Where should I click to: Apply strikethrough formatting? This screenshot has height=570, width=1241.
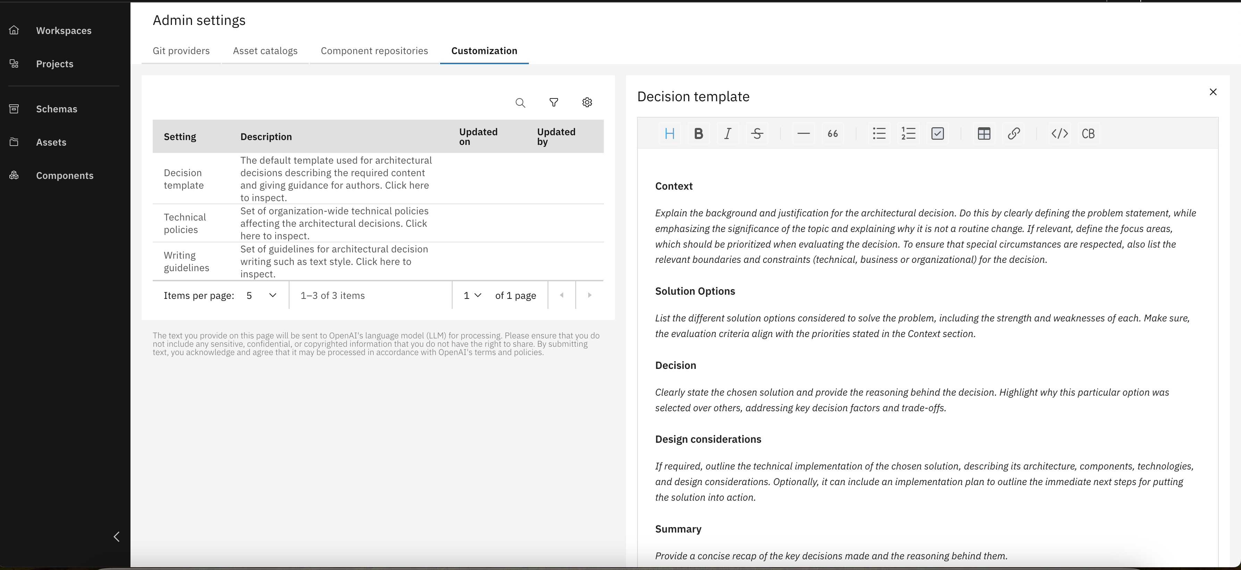coord(757,133)
